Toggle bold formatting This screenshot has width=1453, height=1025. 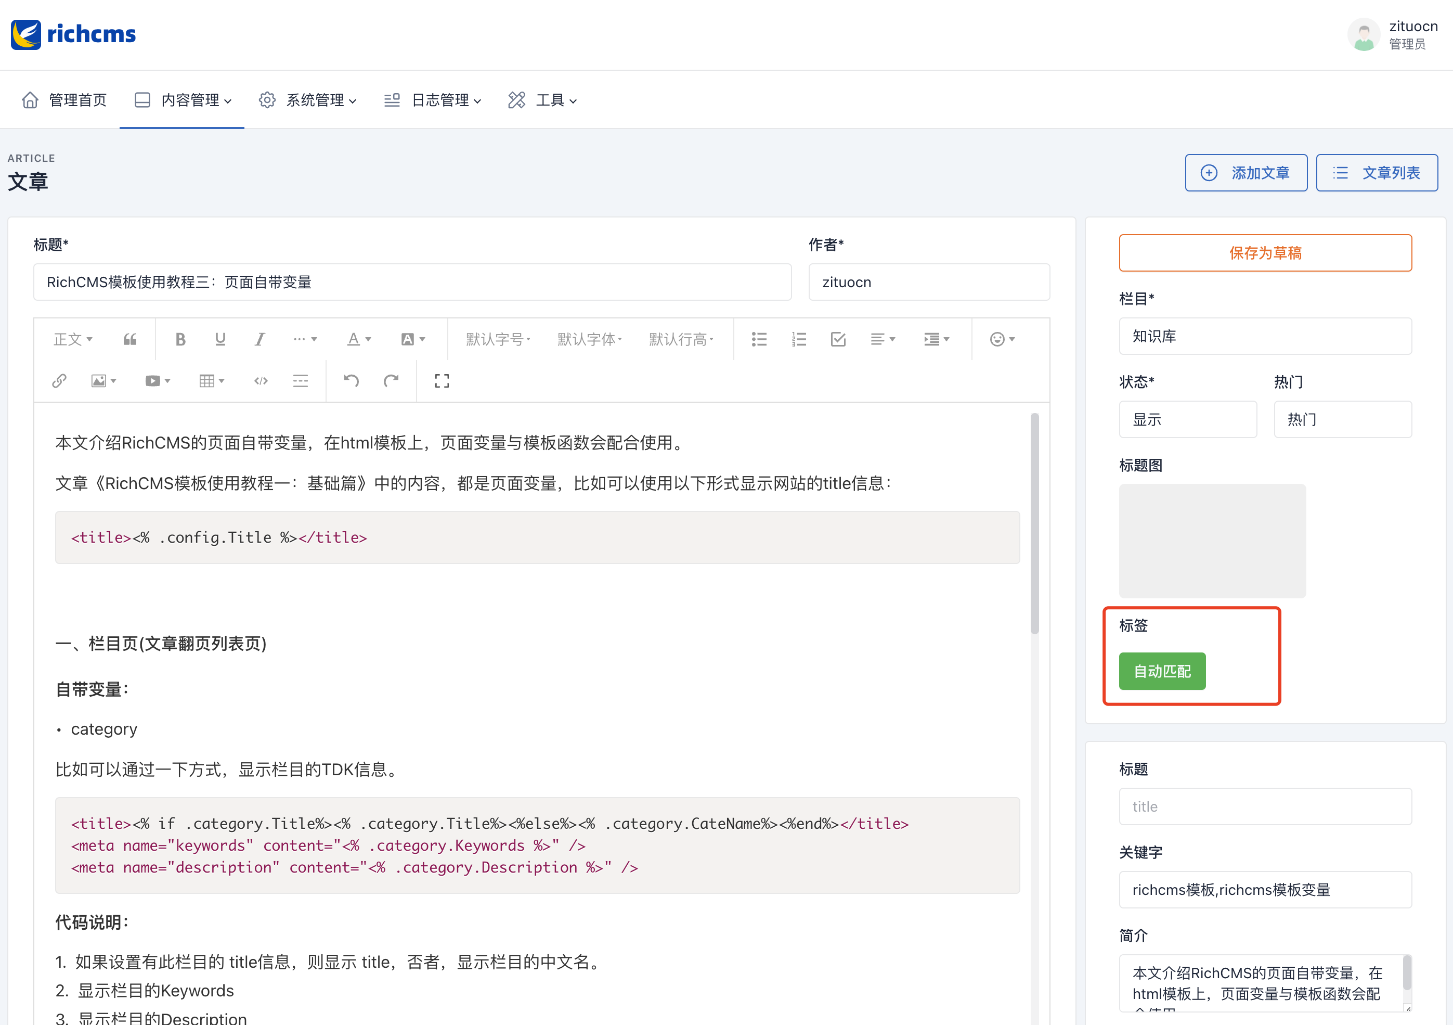pyautogui.click(x=180, y=339)
